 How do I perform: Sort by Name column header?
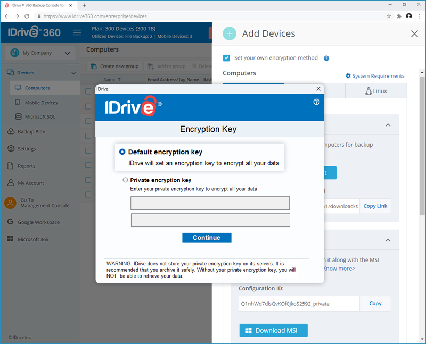click(x=112, y=80)
